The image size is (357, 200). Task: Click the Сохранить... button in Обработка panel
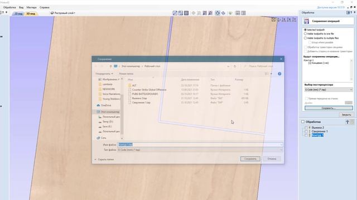pos(329,108)
